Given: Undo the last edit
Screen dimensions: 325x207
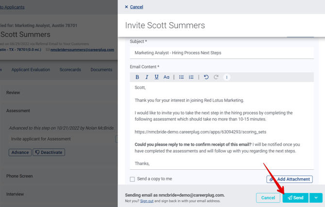Looking at the screenshot, I should [x=206, y=77].
